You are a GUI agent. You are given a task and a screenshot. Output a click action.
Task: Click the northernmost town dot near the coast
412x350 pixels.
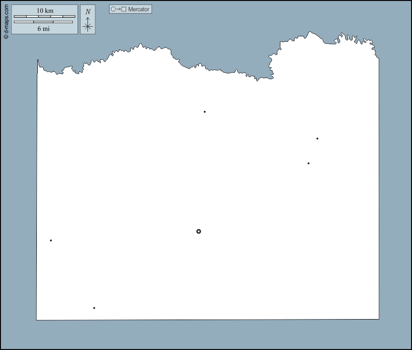[205, 112]
